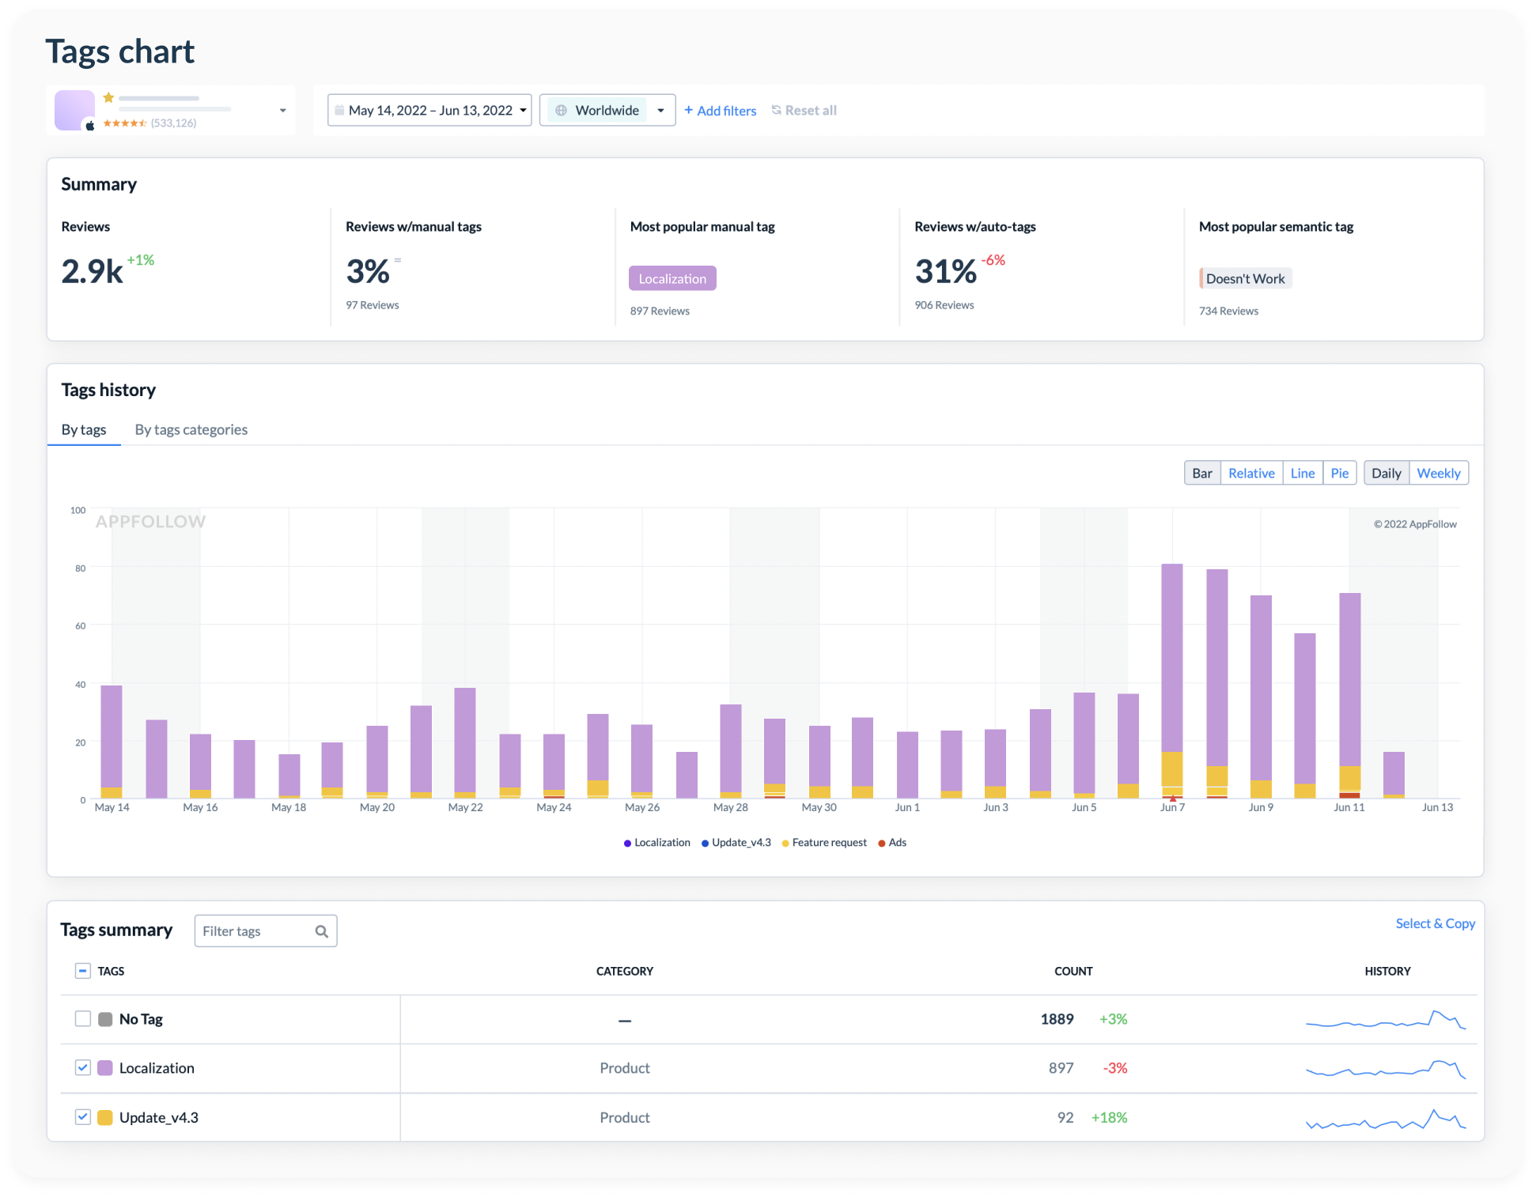Open the No Tag history sparkline
This screenshot has width=1536, height=1197.
coord(1386,1019)
